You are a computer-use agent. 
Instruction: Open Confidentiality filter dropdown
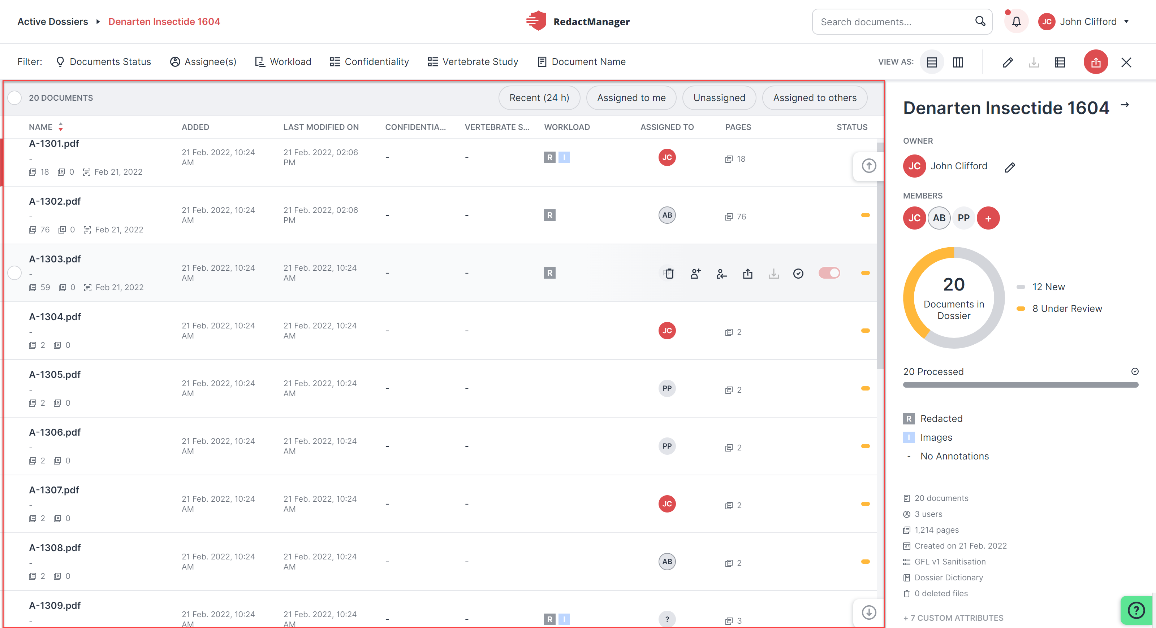pyautogui.click(x=369, y=62)
